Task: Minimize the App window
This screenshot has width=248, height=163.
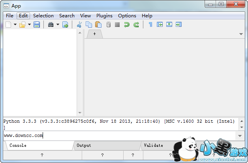Action: [210, 4]
